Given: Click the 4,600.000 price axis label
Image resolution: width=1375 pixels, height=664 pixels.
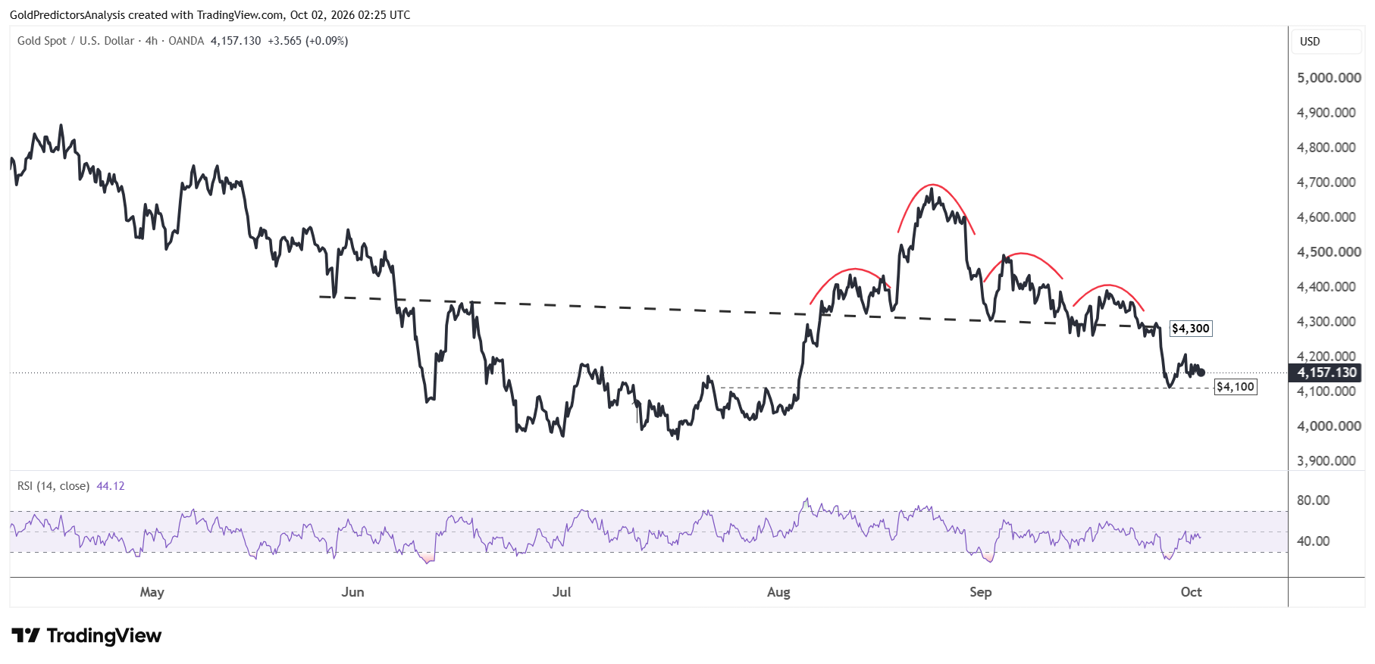Looking at the screenshot, I should 1326,217.
